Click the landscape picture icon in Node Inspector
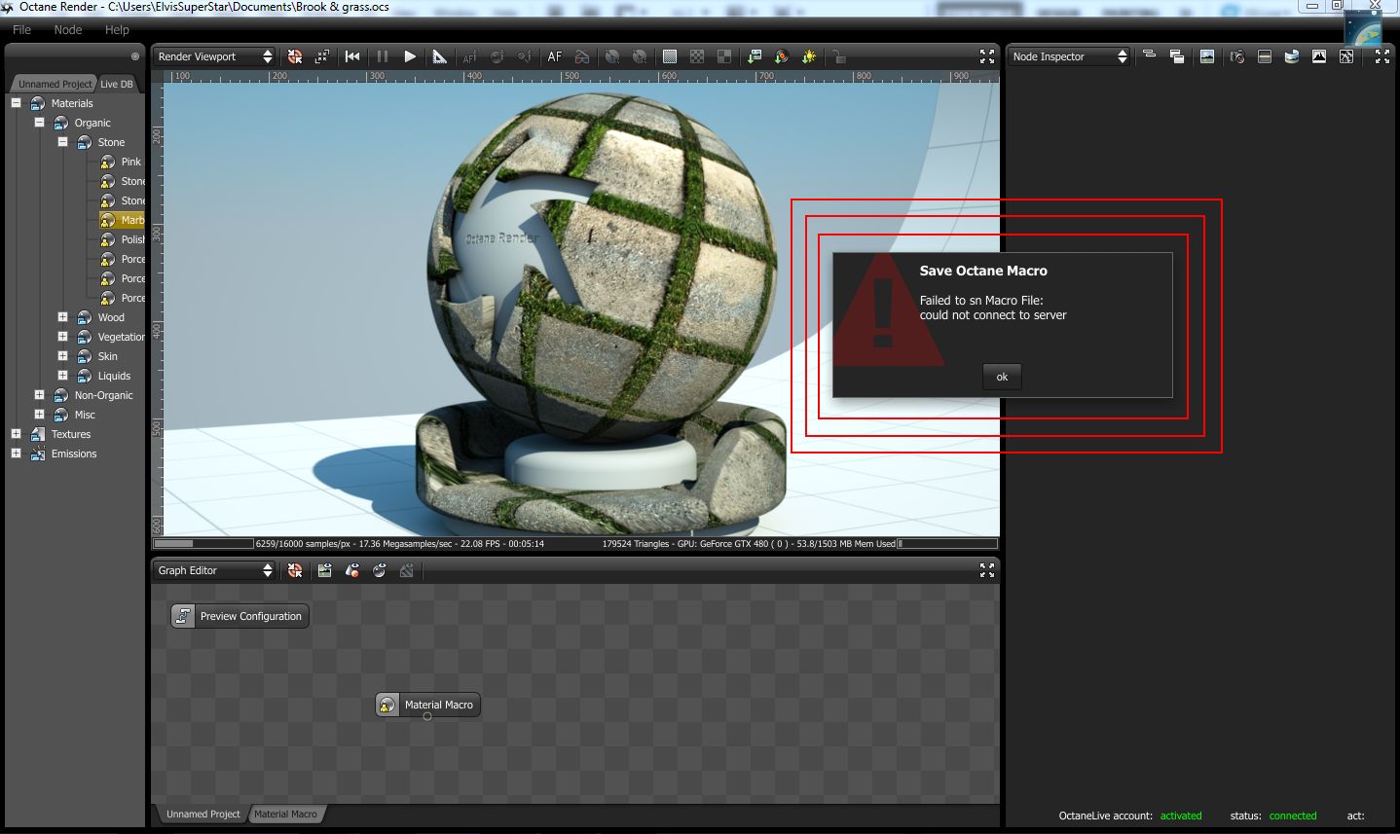This screenshot has height=834, width=1400. click(1207, 56)
